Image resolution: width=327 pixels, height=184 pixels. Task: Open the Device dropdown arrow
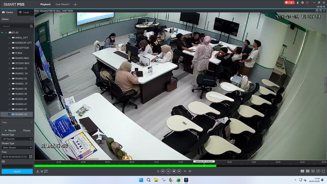[32, 19]
